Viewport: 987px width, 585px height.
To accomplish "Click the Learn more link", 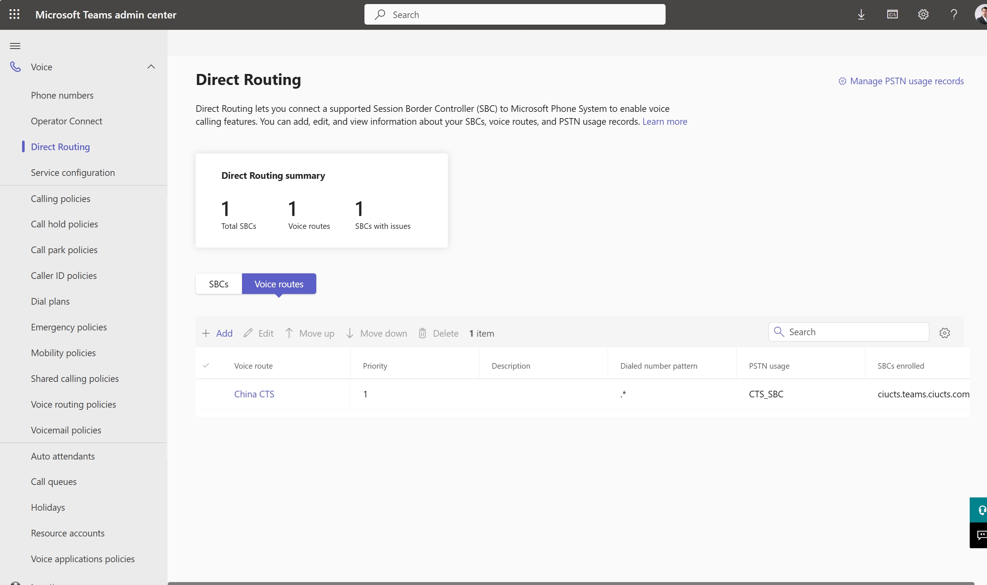I will point(664,121).
